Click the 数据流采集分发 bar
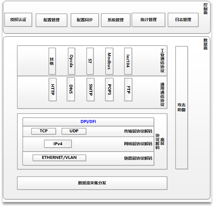Viewport: 214px width, 207px height. (92, 183)
